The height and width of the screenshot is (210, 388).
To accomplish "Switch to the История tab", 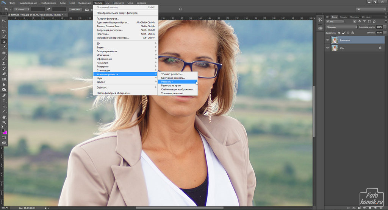I will click(x=366, y=17).
